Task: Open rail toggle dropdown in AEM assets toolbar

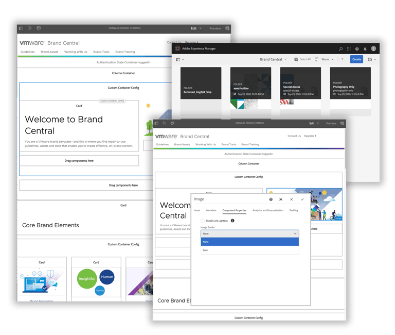Action: coord(180,59)
